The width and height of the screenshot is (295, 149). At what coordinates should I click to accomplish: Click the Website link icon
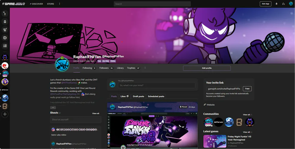(205, 105)
